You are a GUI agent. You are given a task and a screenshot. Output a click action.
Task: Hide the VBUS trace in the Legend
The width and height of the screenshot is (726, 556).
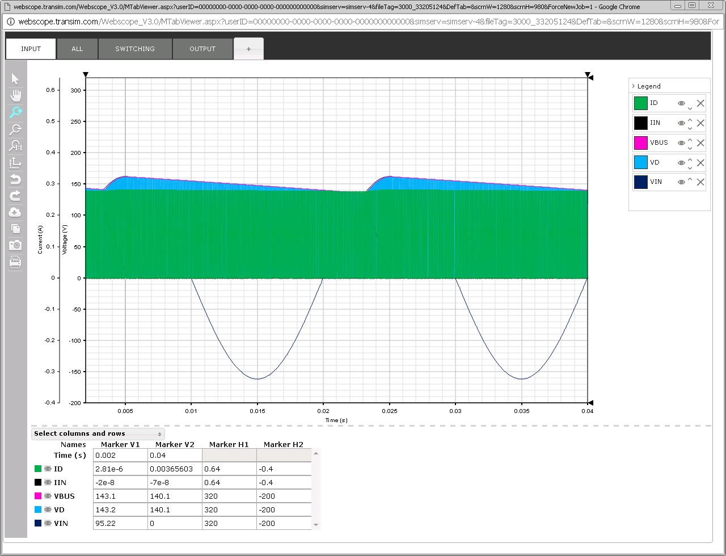point(681,143)
